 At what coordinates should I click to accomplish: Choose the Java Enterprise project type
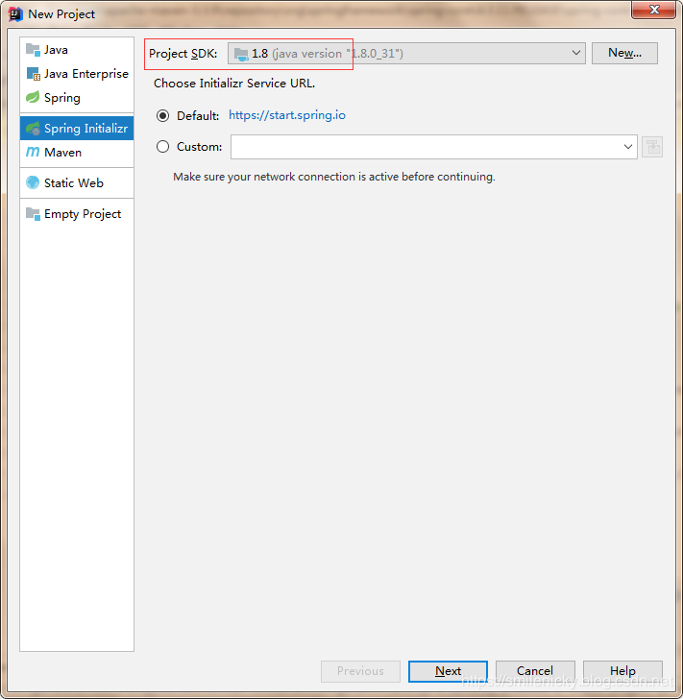point(77,74)
